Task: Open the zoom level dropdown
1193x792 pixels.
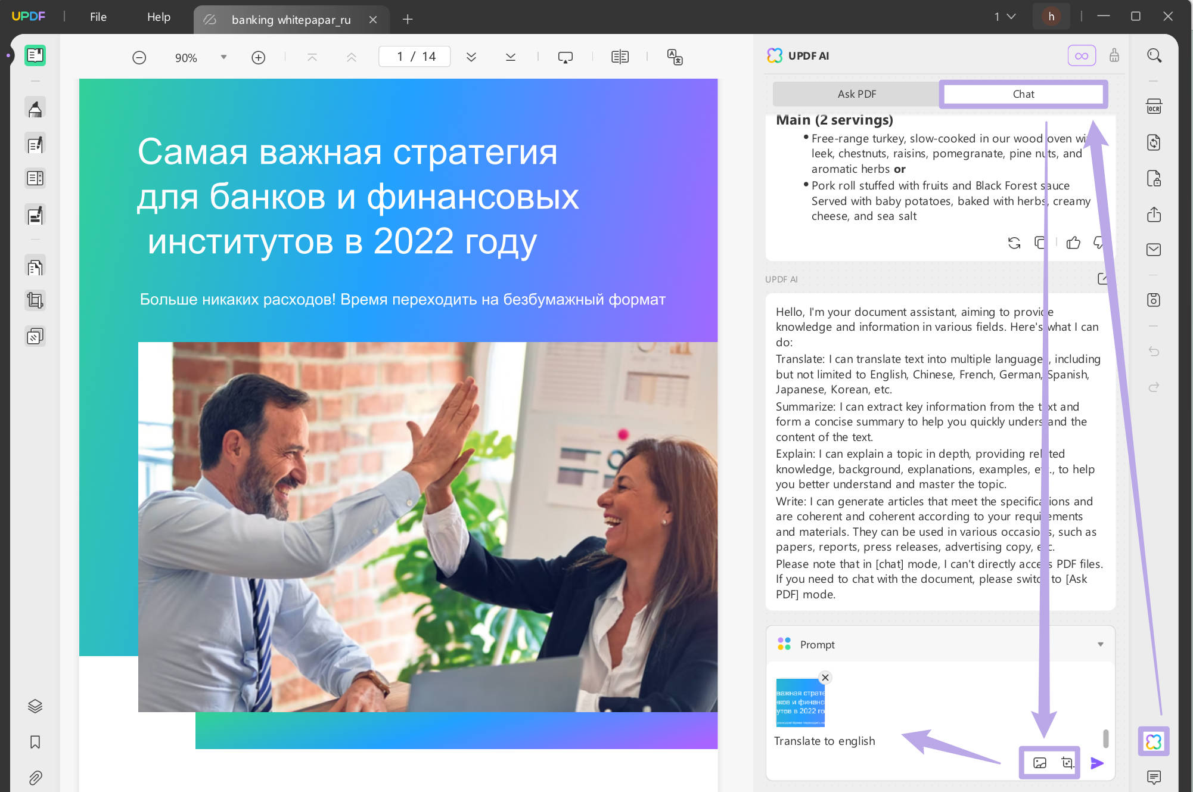Action: click(224, 57)
